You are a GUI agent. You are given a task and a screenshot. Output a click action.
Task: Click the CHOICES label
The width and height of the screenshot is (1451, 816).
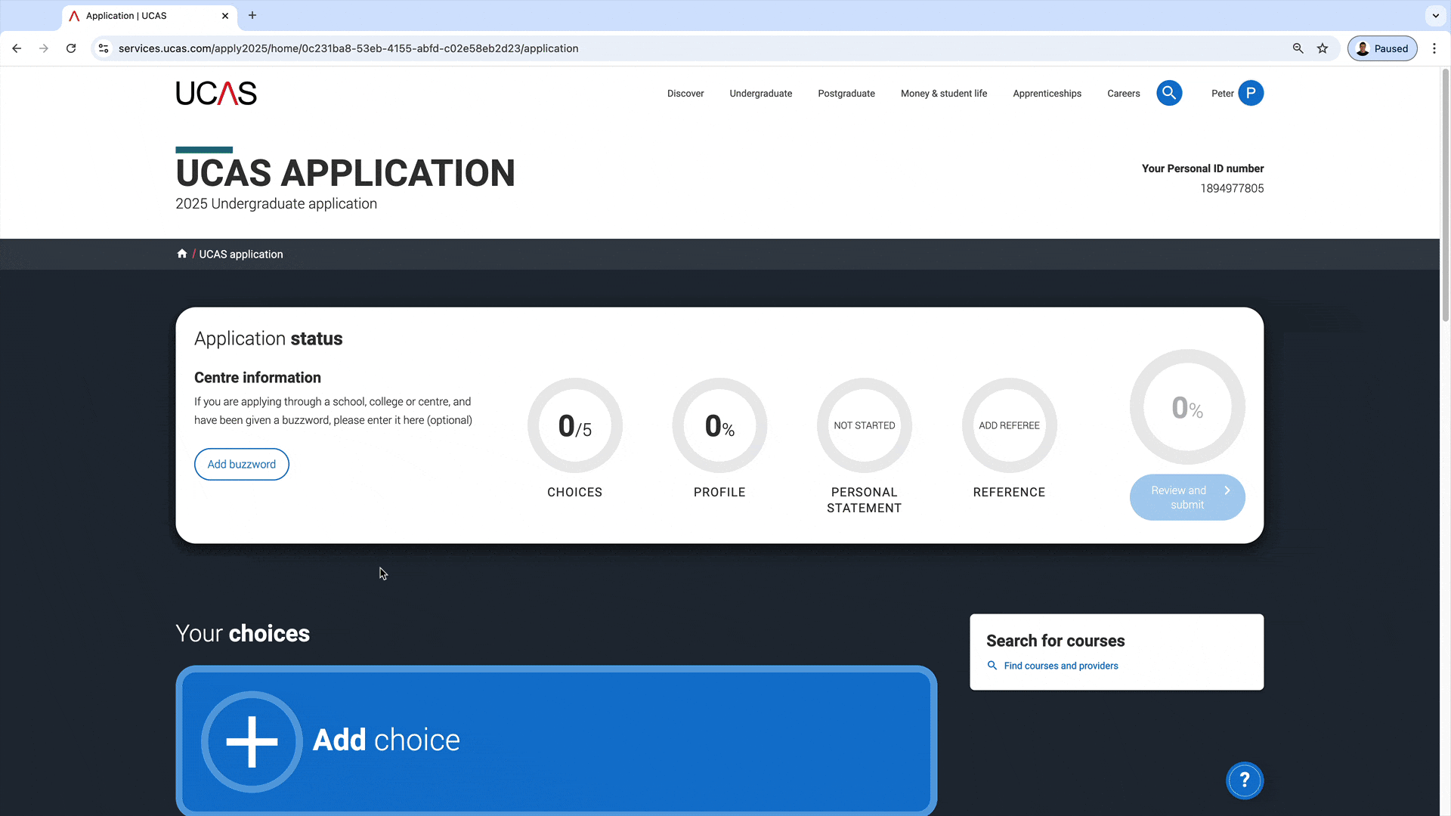tap(575, 492)
